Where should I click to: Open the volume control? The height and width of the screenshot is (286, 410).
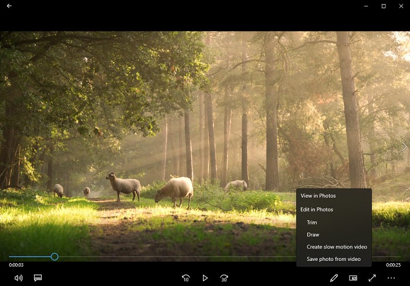click(18, 278)
